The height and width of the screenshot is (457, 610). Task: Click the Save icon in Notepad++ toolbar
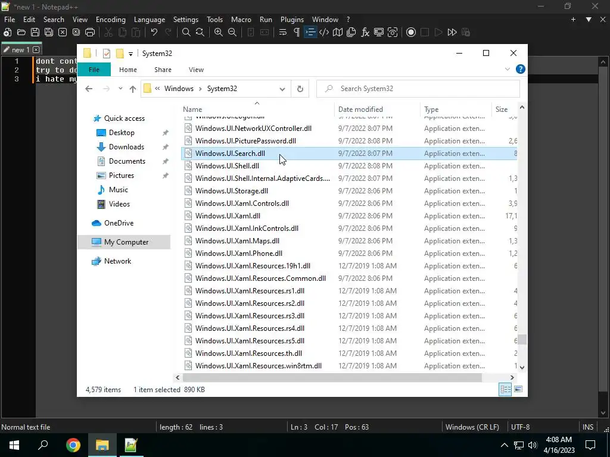(x=35, y=32)
